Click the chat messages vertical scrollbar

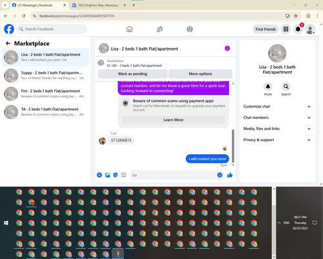pyautogui.click(x=233, y=146)
